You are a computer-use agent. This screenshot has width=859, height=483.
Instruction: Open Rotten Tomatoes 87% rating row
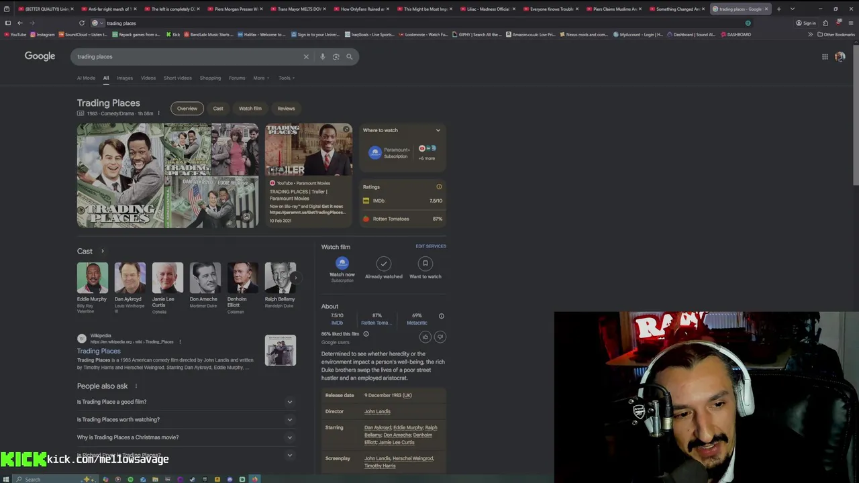tap(403, 219)
